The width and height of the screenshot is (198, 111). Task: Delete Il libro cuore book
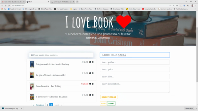pyautogui.click(x=93, y=95)
